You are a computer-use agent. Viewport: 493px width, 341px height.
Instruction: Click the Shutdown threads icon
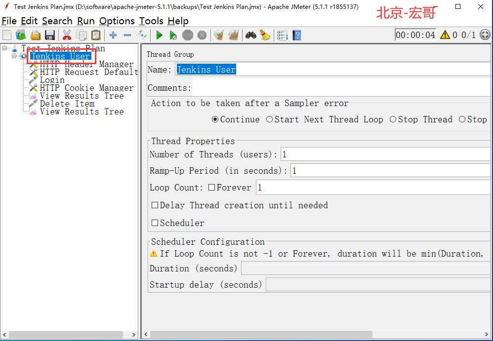pos(202,35)
